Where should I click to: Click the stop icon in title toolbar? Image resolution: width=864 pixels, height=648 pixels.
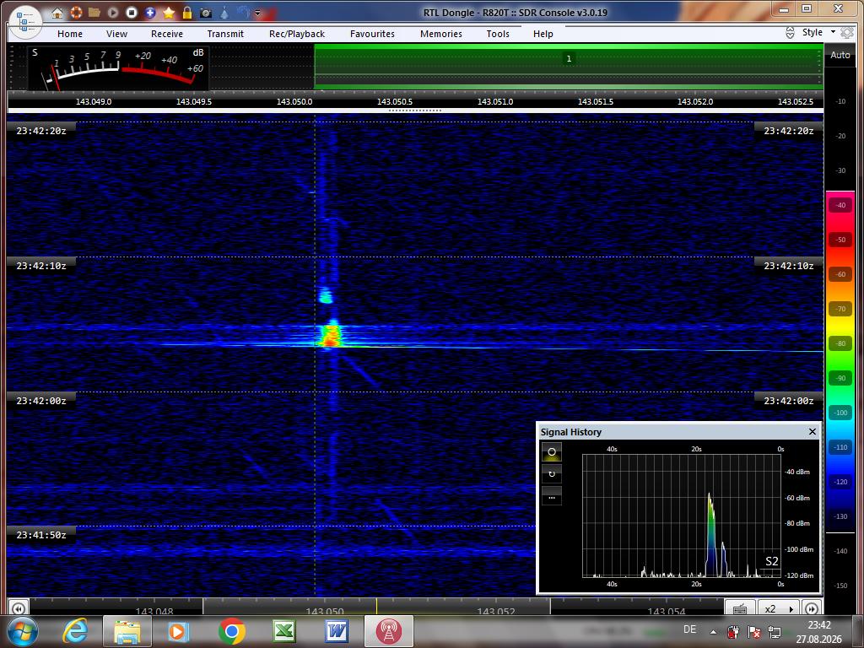coord(131,13)
